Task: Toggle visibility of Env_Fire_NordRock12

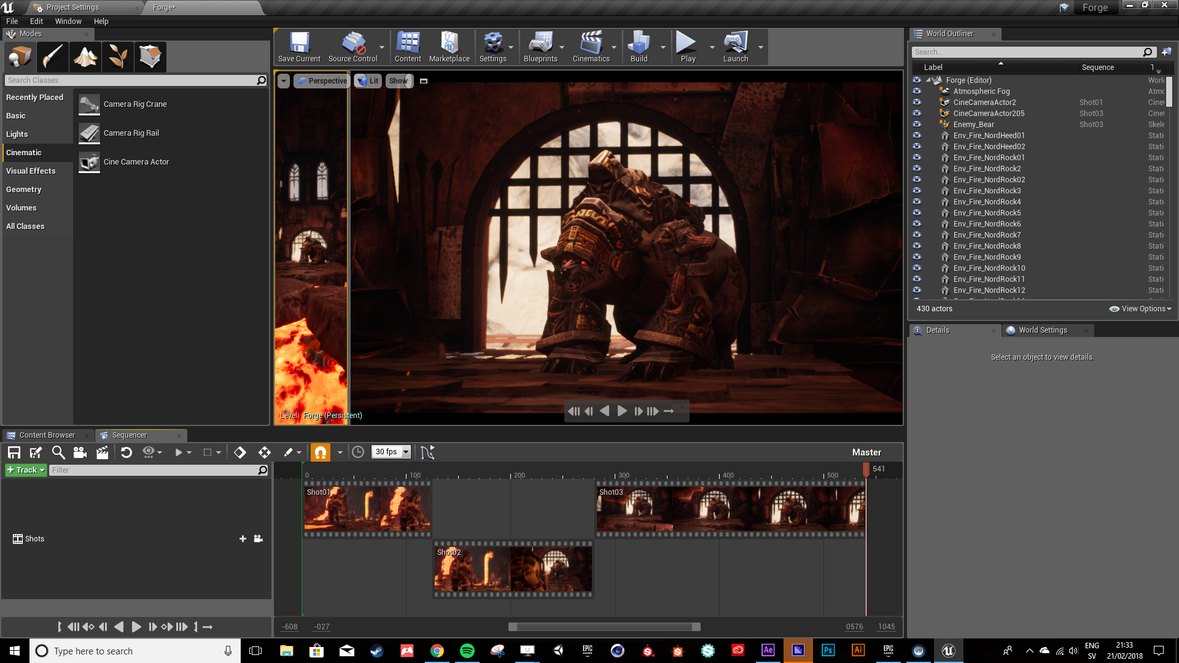Action: pos(917,290)
